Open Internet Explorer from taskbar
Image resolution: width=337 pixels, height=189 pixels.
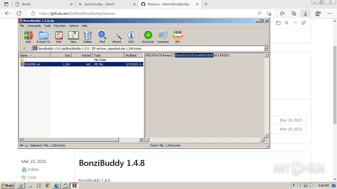[21, 186]
